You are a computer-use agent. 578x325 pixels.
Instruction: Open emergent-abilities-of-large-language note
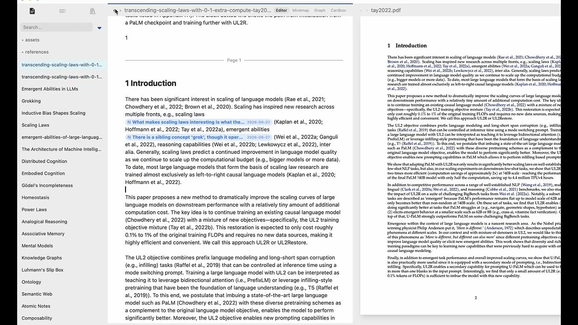pyautogui.click(x=62, y=137)
